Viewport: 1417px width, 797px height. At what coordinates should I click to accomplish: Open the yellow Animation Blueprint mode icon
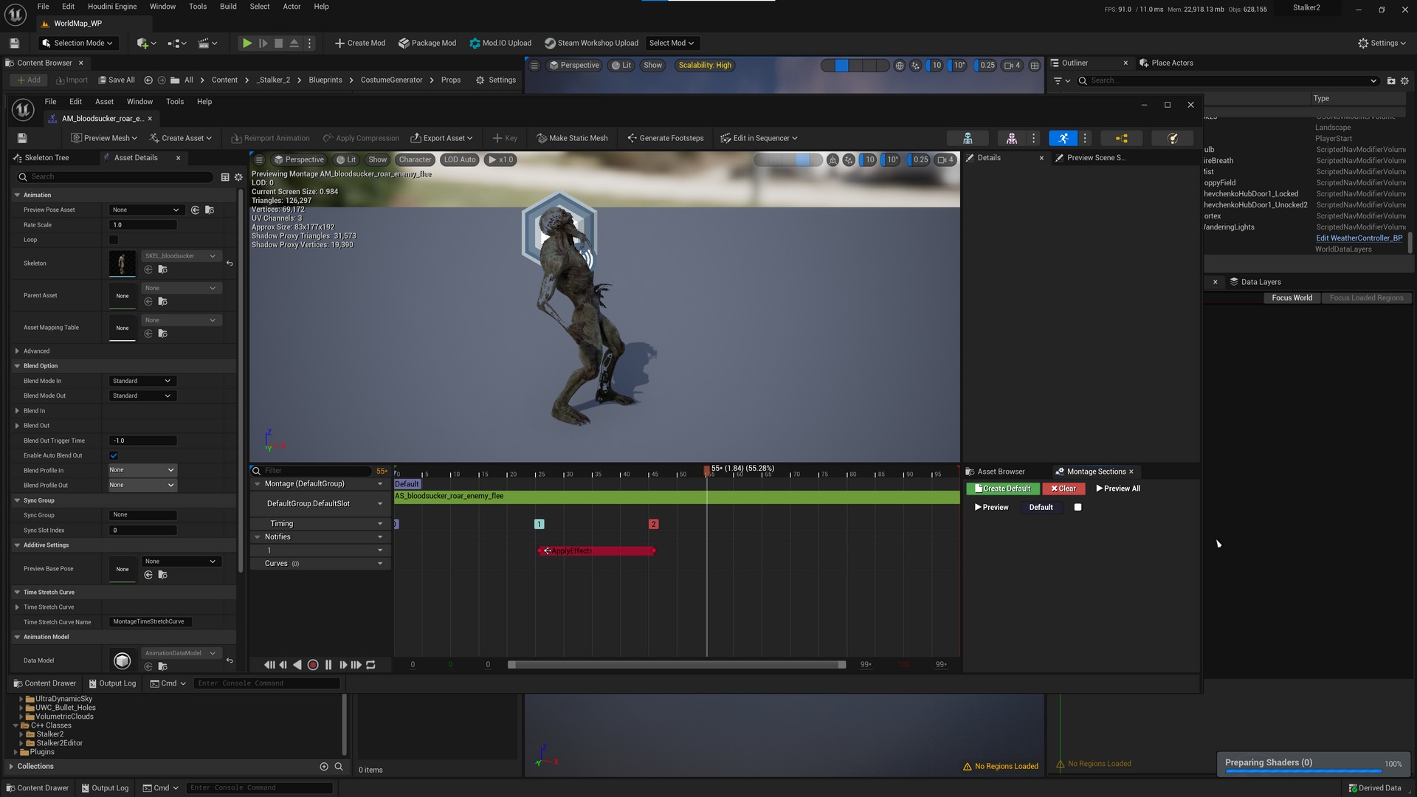[1121, 138]
